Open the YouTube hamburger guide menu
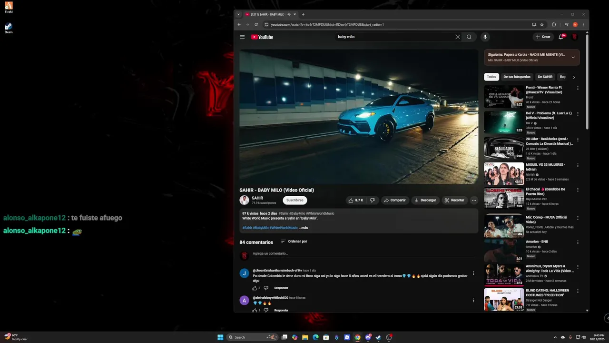The image size is (609, 343). (242, 37)
